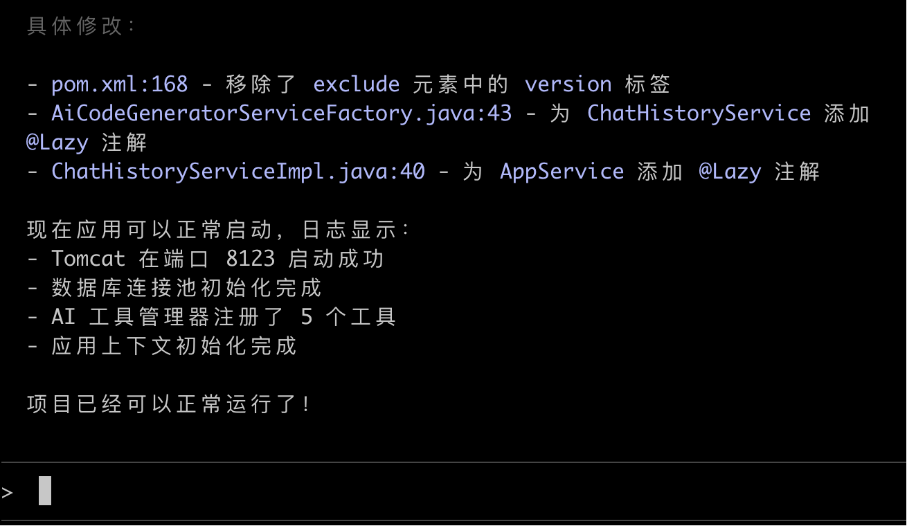This screenshot has width=907, height=526.
Task: Click the prompt chevron symbol
Action: (x=8, y=492)
